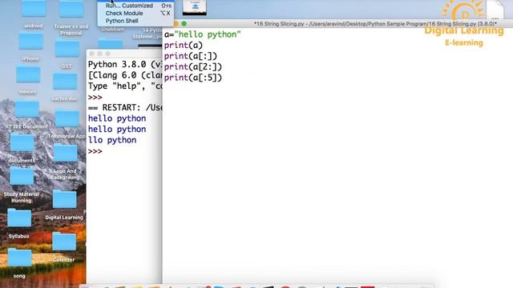Open the IIT JEE Document folder

(26, 109)
